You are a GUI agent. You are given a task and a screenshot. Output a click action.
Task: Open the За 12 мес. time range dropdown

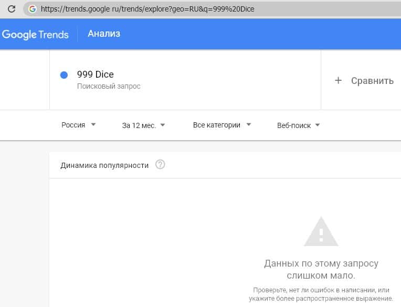[143, 125]
